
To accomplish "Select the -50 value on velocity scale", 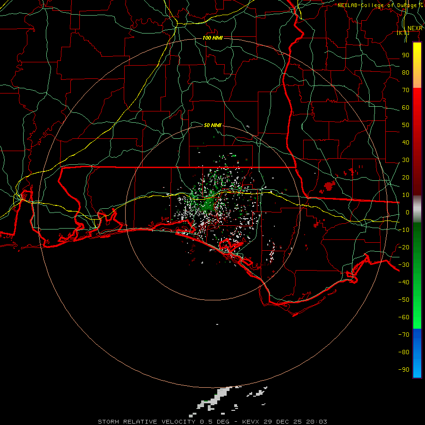I will pyautogui.click(x=404, y=299).
